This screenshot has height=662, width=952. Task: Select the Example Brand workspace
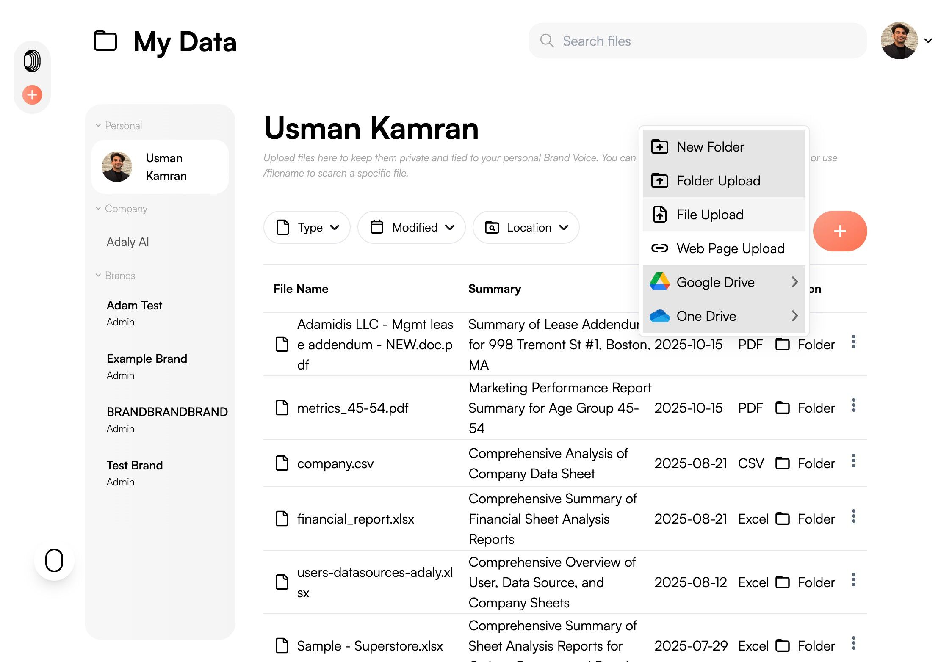[147, 359]
